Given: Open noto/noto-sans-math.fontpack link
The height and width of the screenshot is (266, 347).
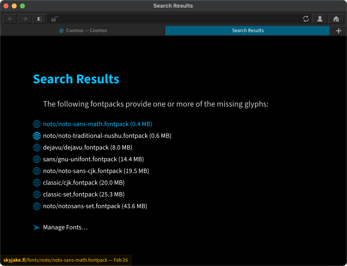Looking at the screenshot, I should coord(97,124).
